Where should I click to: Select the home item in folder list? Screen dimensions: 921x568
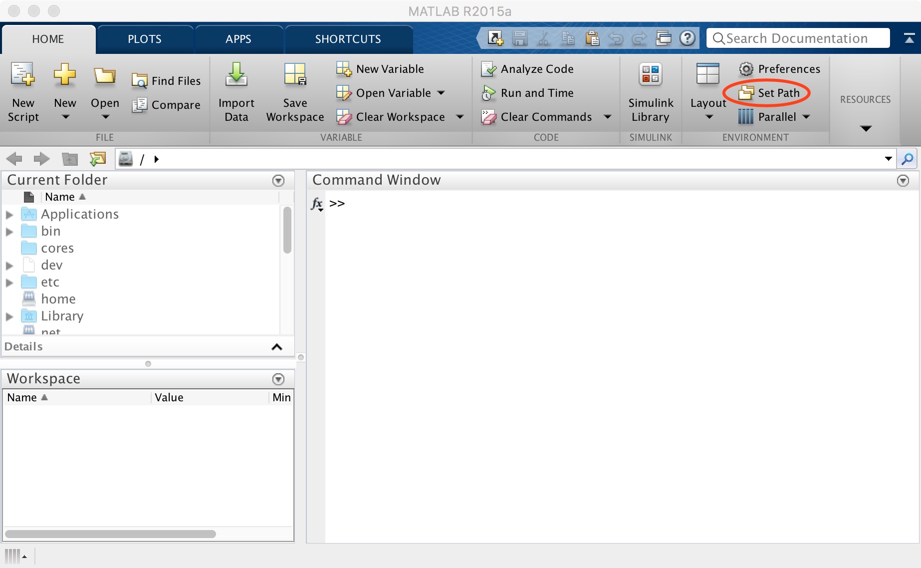pyautogui.click(x=58, y=299)
